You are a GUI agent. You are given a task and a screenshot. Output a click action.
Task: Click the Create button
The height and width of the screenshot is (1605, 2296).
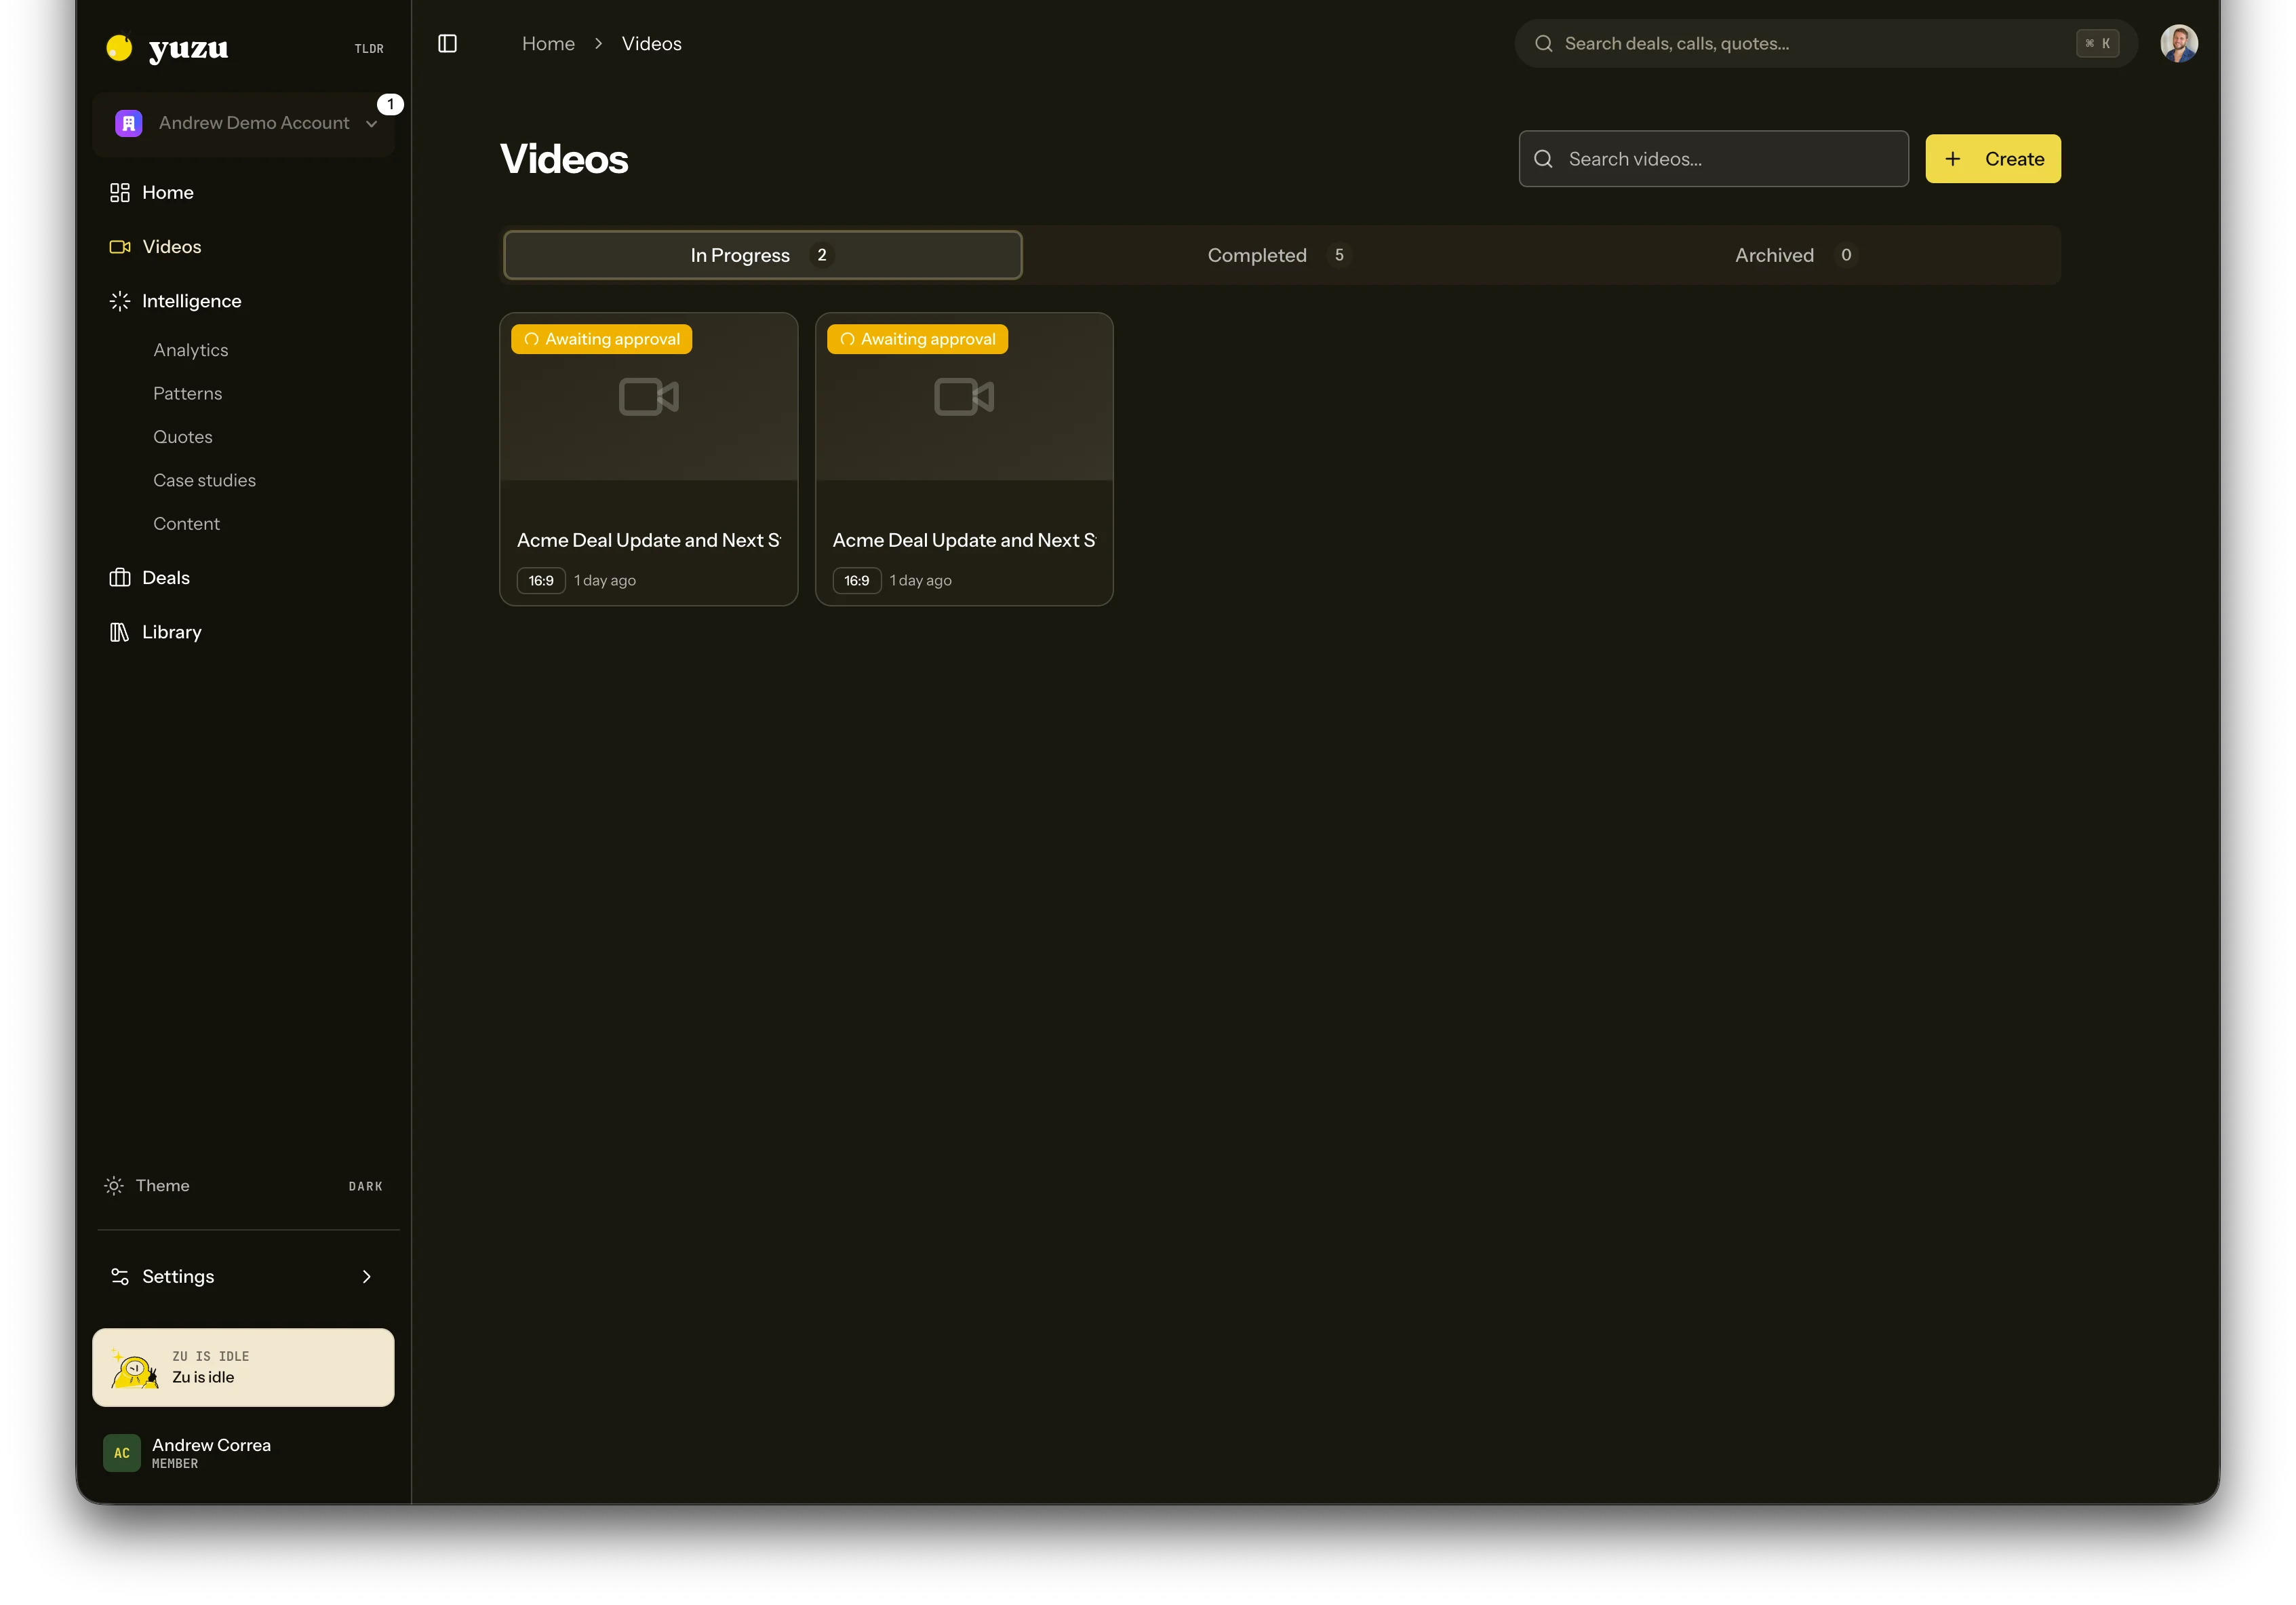[x=1993, y=159]
